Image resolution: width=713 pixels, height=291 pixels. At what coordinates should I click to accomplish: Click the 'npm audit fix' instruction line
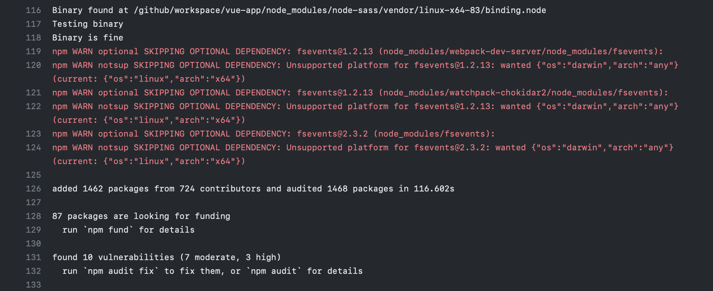[x=212, y=271]
